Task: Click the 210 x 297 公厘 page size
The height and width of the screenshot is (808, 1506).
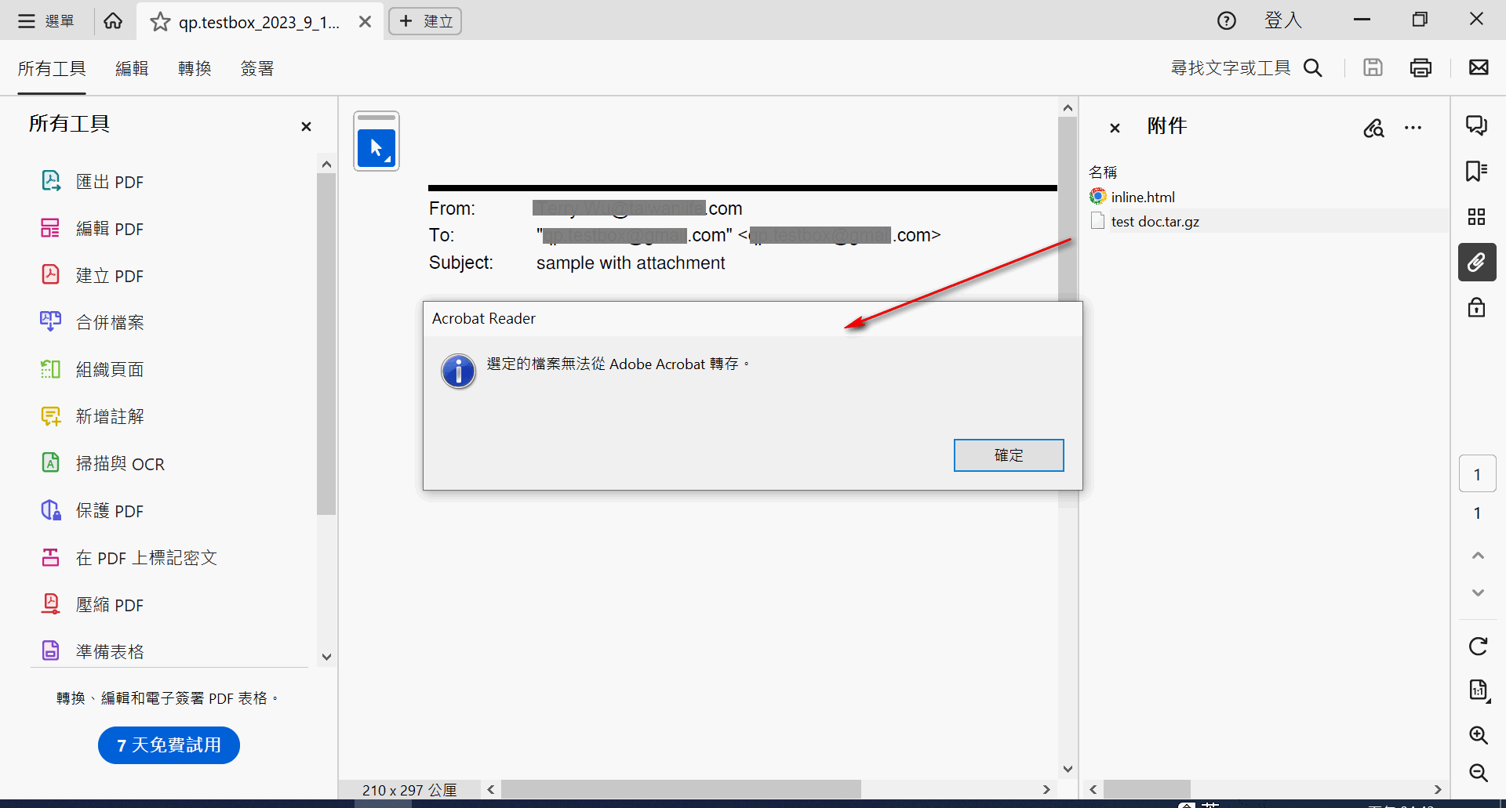Action: [409, 790]
